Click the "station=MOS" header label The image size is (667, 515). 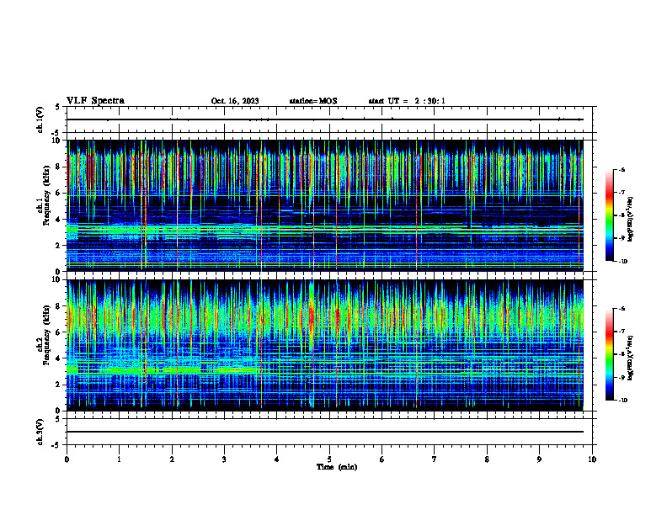coord(313,101)
